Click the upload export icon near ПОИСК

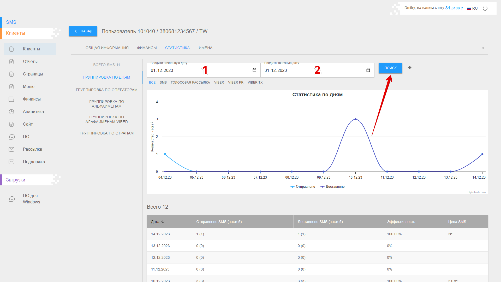(x=410, y=68)
